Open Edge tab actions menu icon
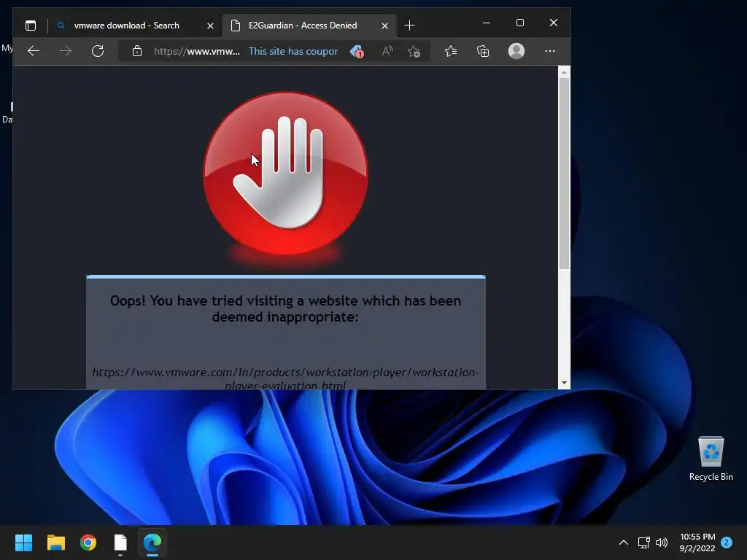747x560 pixels. pyautogui.click(x=31, y=26)
